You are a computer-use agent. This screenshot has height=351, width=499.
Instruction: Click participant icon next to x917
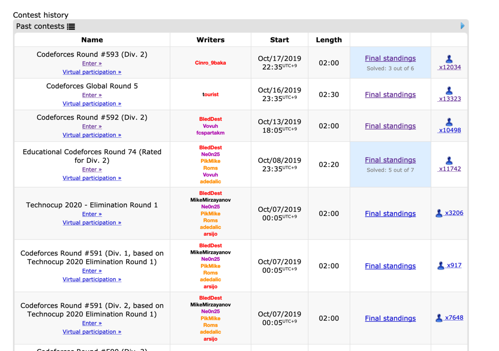tap(441, 265)
